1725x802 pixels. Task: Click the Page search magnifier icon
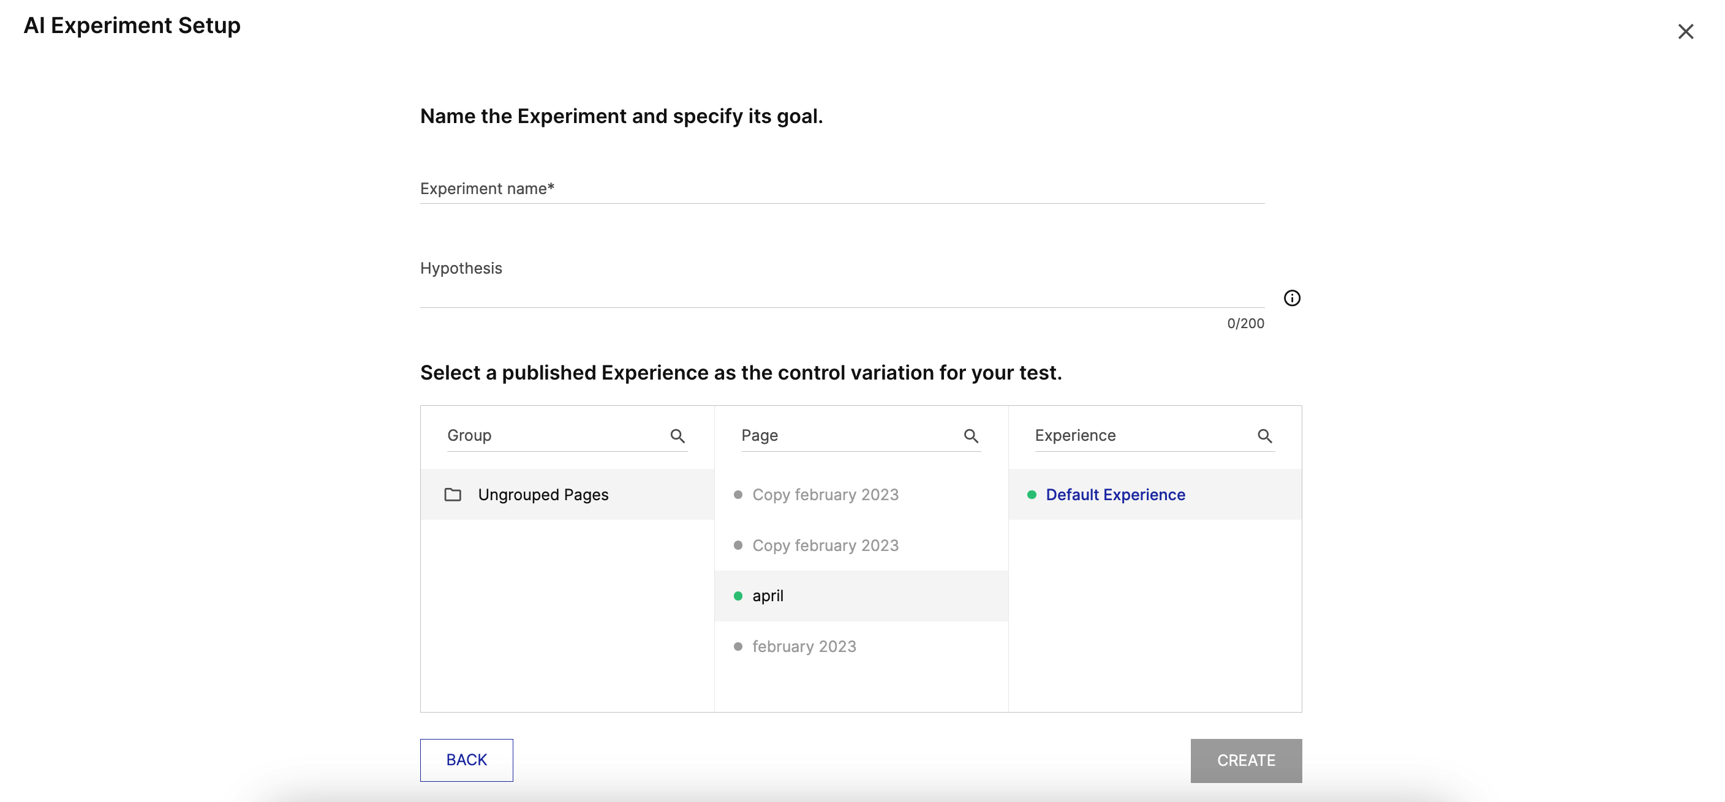[x=971, y=436]
